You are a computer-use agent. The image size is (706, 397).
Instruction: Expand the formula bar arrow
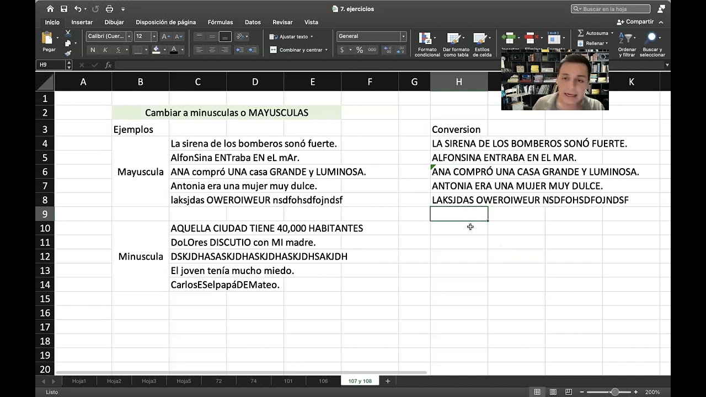click(667, 65)
